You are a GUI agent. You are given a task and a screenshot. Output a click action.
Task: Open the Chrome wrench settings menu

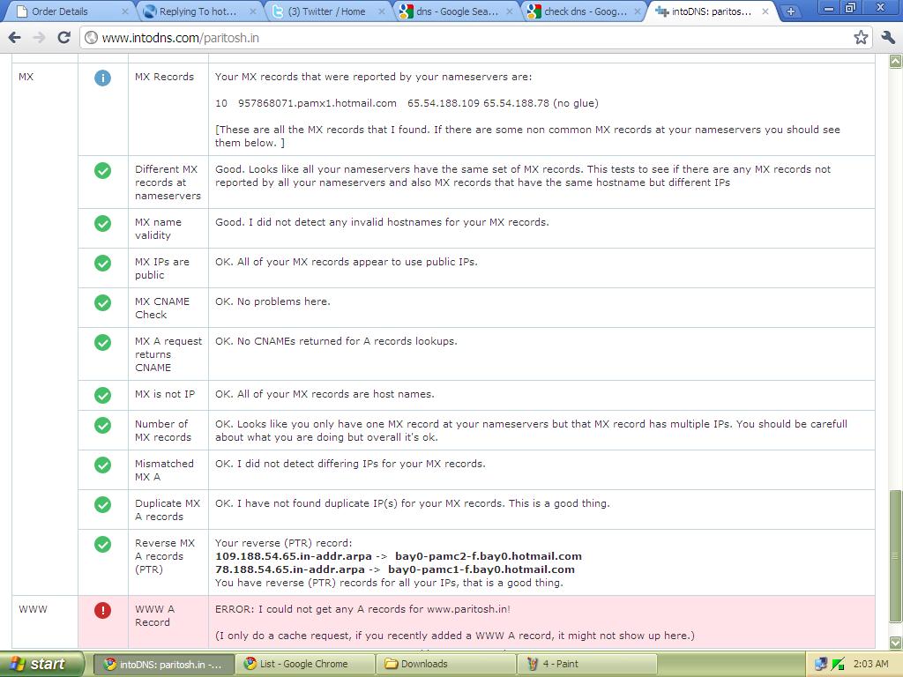886,39
